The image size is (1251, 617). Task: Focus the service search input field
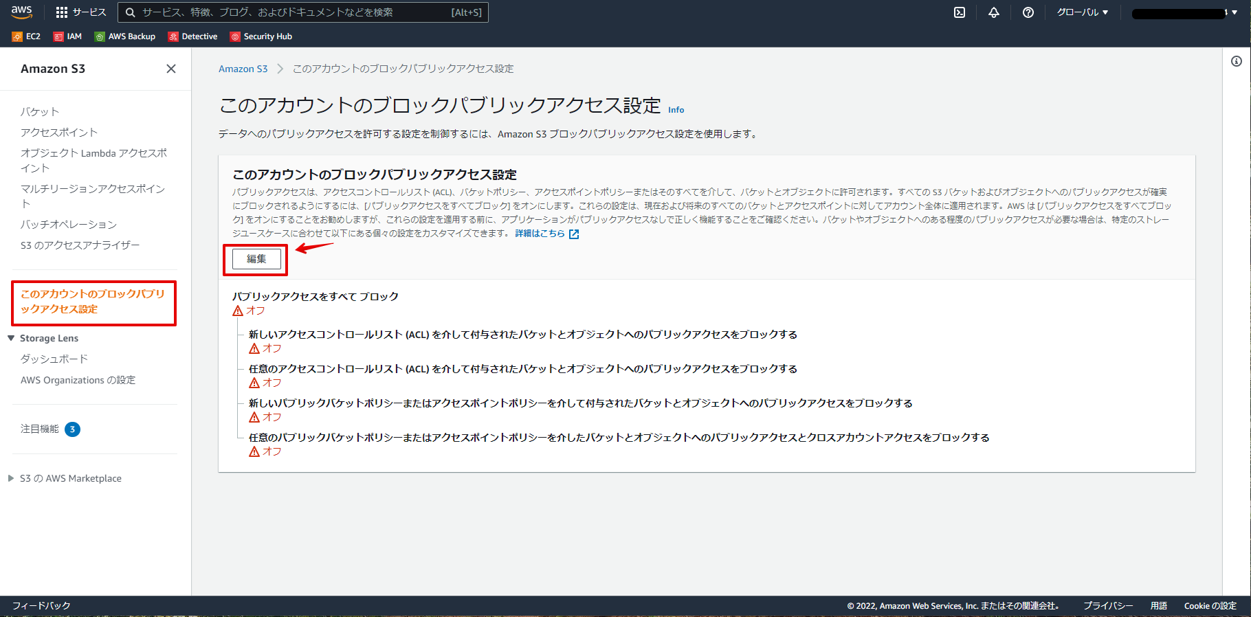[x=302, y=12]
